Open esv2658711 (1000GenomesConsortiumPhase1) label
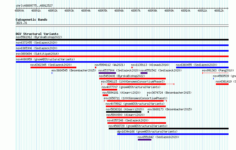Image resolution: width=236 pixels, height=150 pixels. 136,98
